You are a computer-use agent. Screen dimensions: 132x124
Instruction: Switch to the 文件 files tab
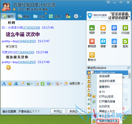(x=39, y=17)
